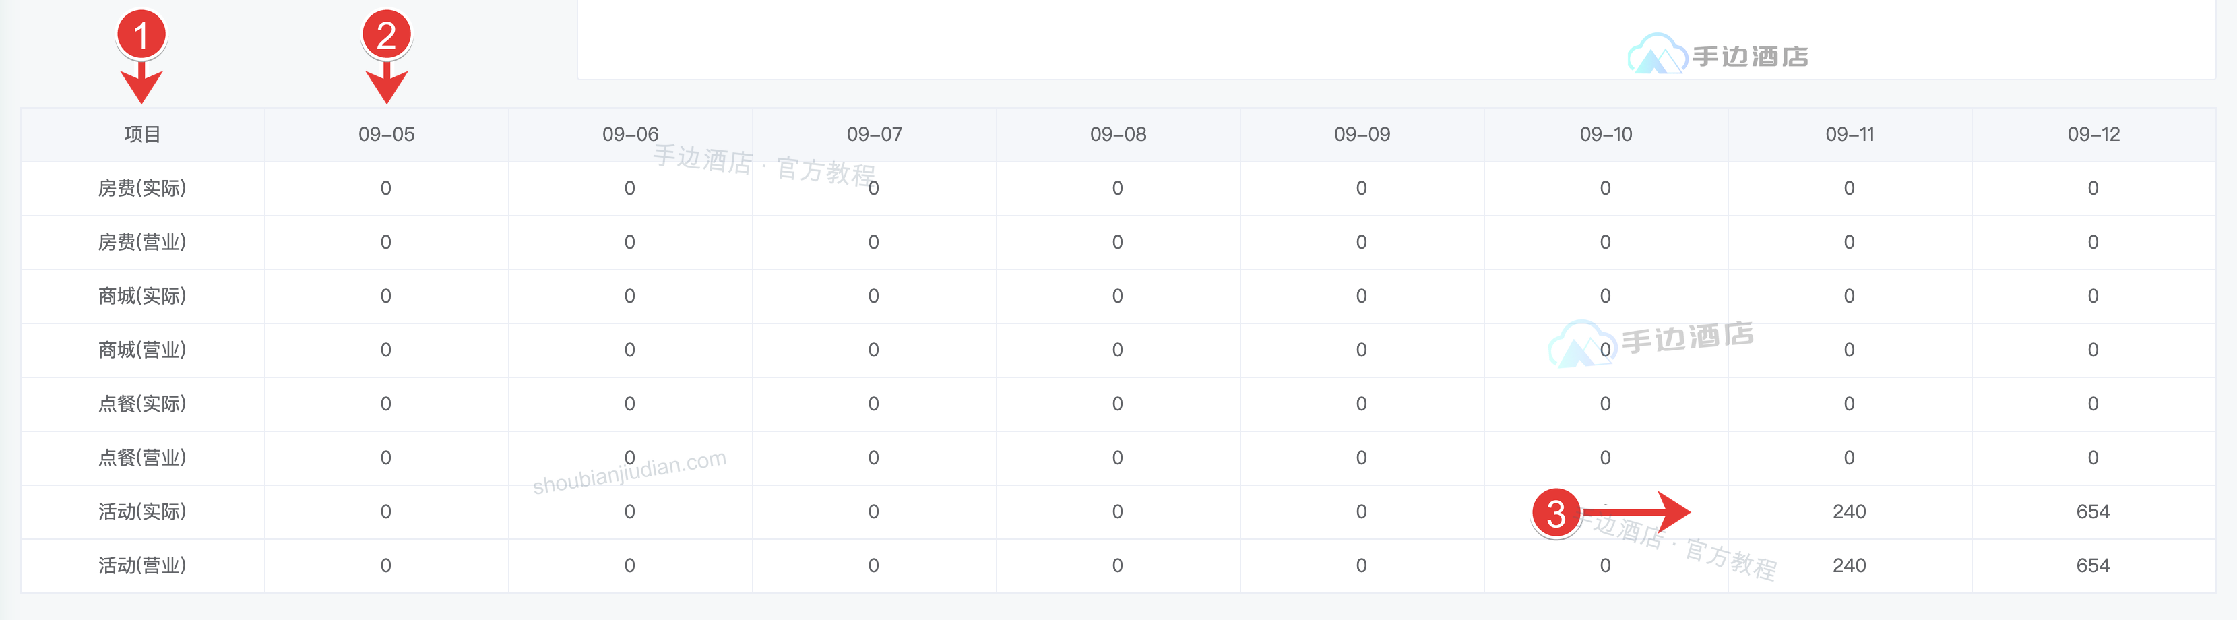Click the 房费(营业) row label

[142, 242]
